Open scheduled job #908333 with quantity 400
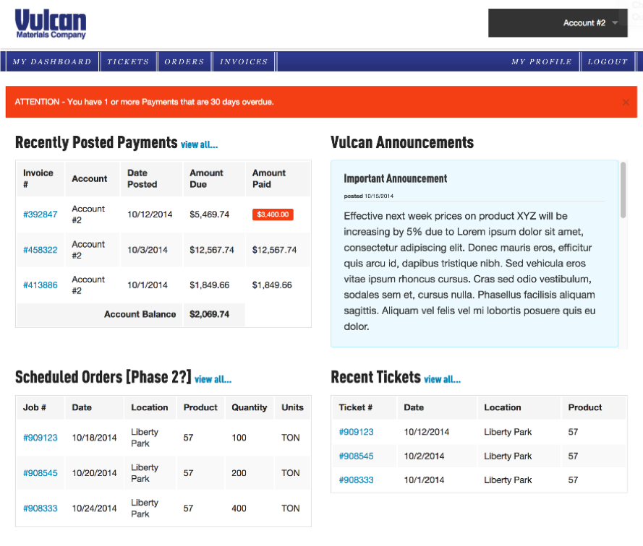 coord(41,508)
